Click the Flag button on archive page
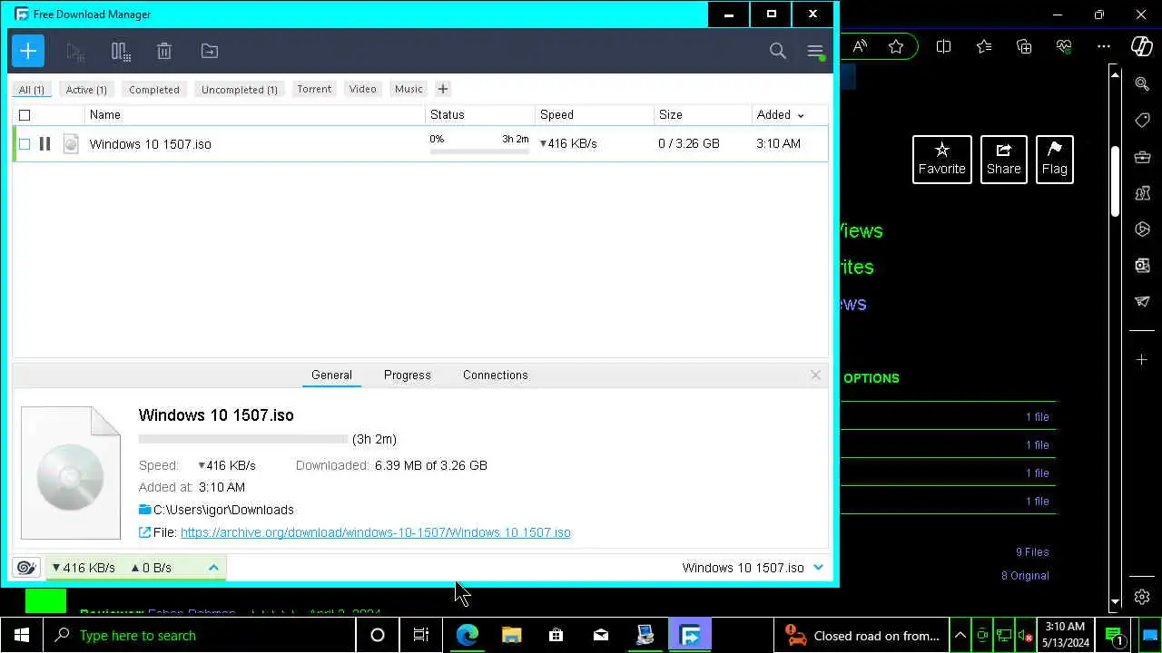 pos(1055,160)
